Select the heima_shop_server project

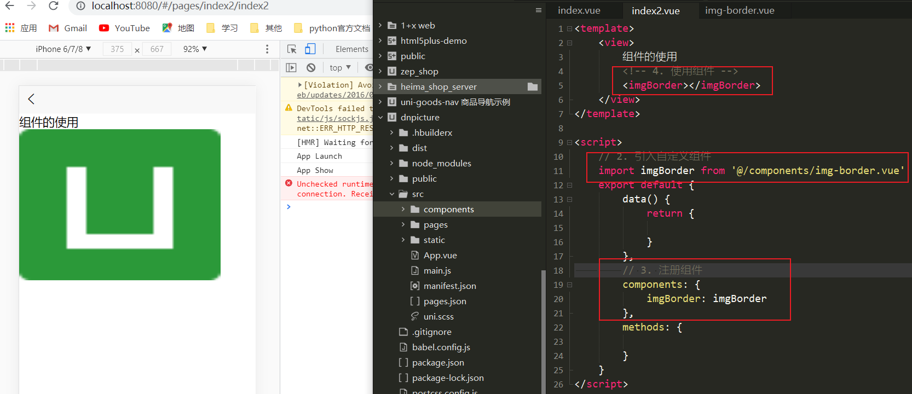point(438,86)
